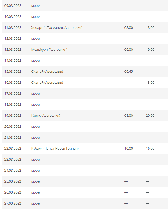The image size is (168, 210).
Task: Click the 20:00 departure time for Кэрнс
Action: tap(150, 116)
